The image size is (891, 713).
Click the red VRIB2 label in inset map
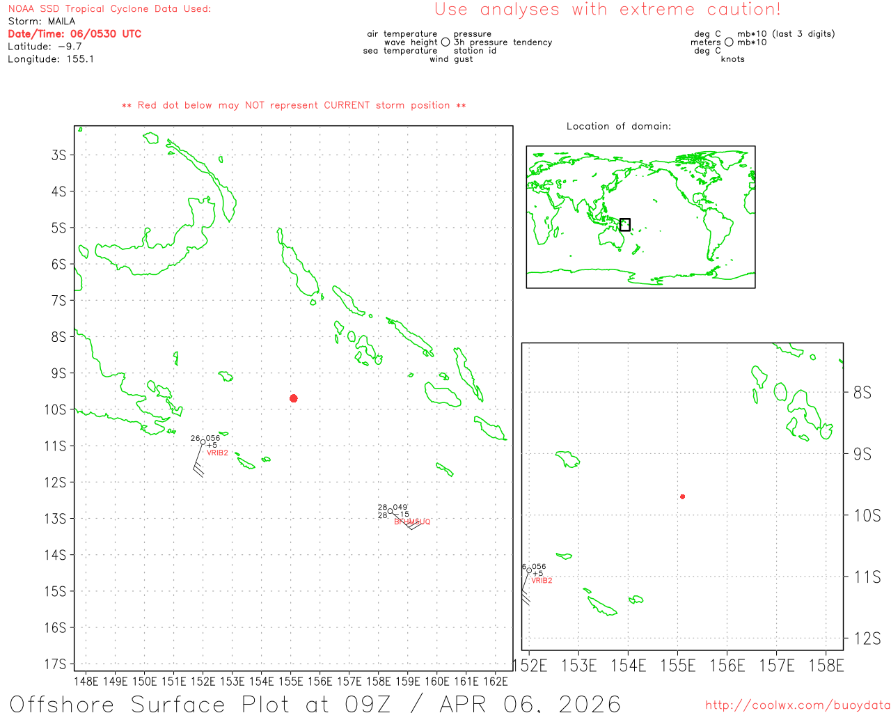click(542, 581)
